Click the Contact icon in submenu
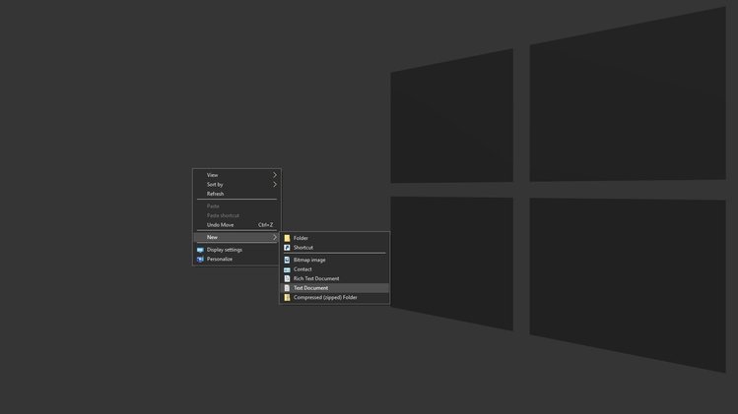The image size is (738, 414). coord(287,269)
